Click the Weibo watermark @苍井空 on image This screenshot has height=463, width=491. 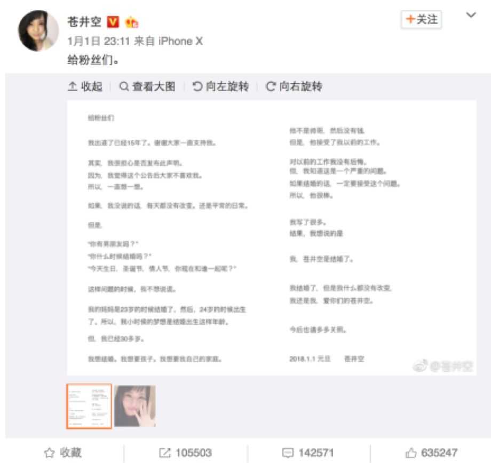(x=443, y=365)
